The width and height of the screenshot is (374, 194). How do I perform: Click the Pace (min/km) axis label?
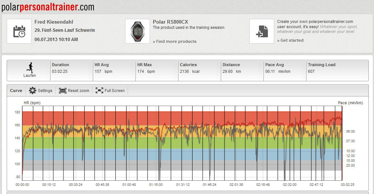[x=350, y=103]
